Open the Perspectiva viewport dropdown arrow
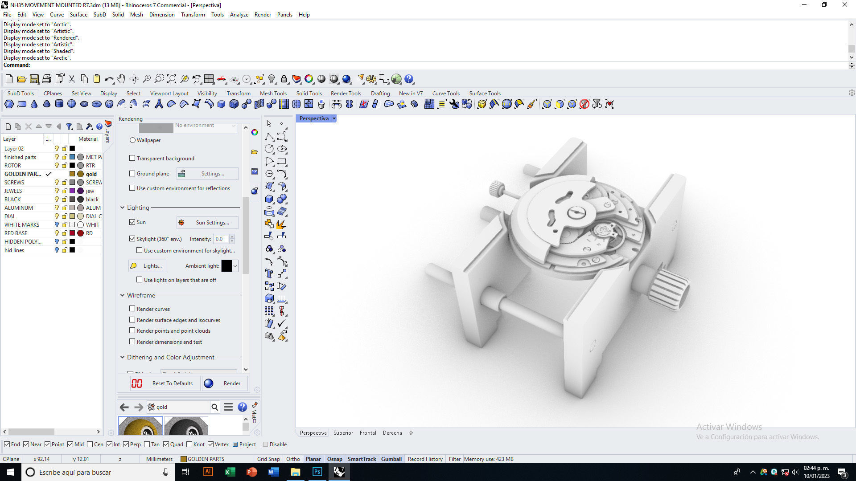Screen dimensions: 856x481 [x=334, y=118]
